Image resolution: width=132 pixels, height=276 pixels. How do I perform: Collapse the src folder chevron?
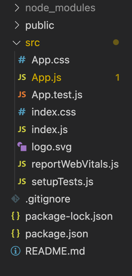[x=16, y=43]
